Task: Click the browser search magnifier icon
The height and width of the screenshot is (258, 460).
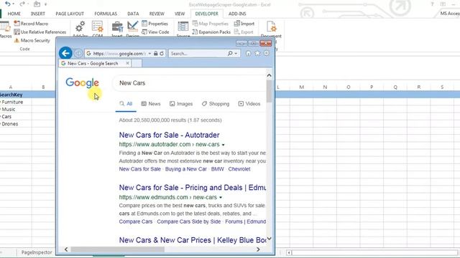Action: (230, 54)
